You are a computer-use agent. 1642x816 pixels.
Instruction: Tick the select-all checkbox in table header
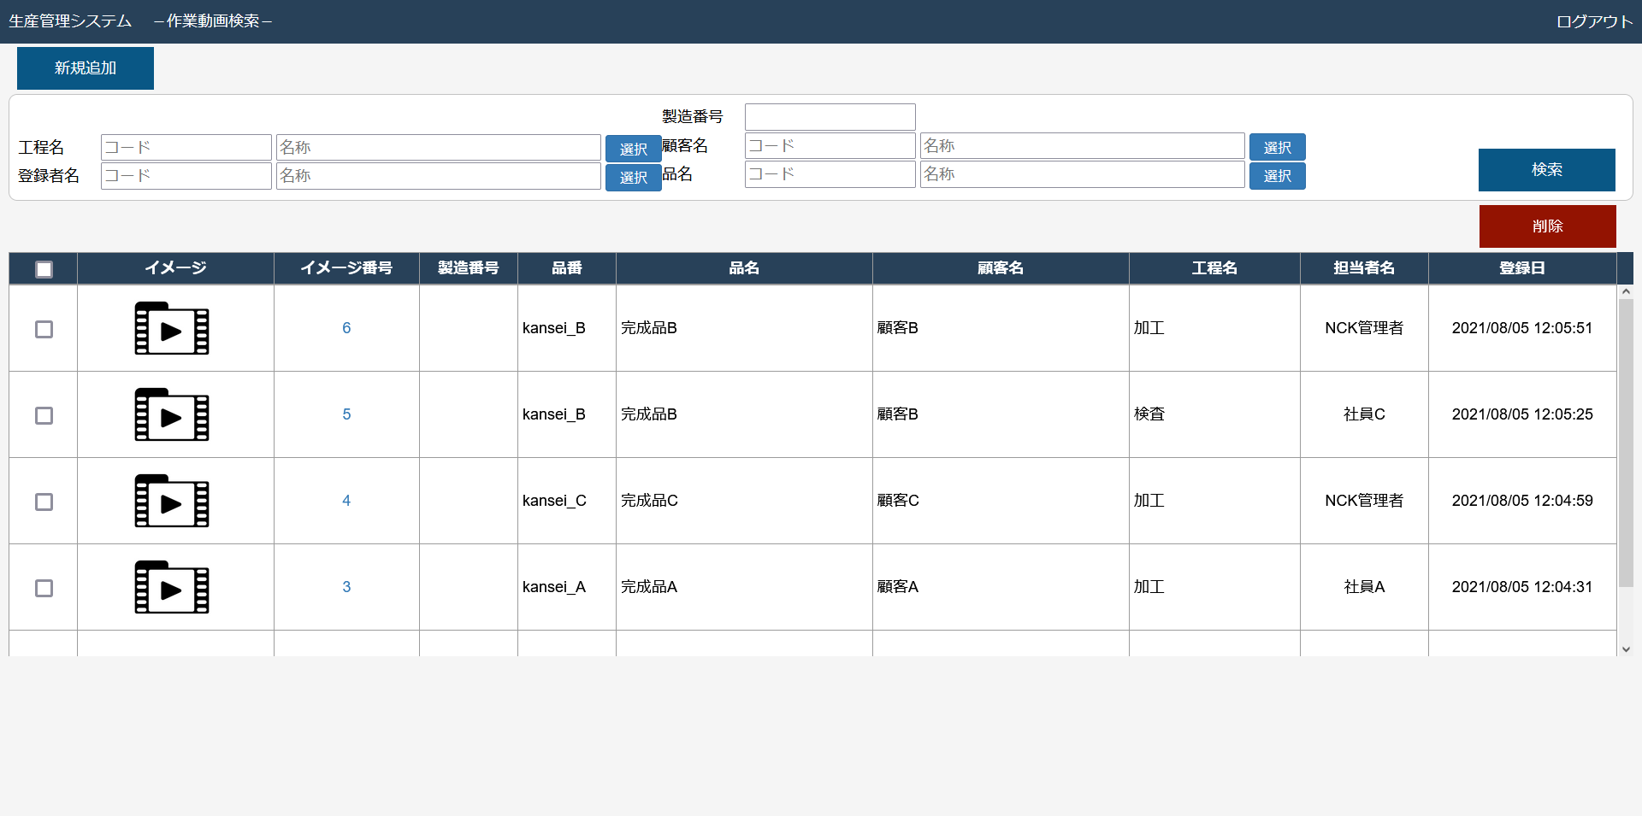tap(44, 269)
